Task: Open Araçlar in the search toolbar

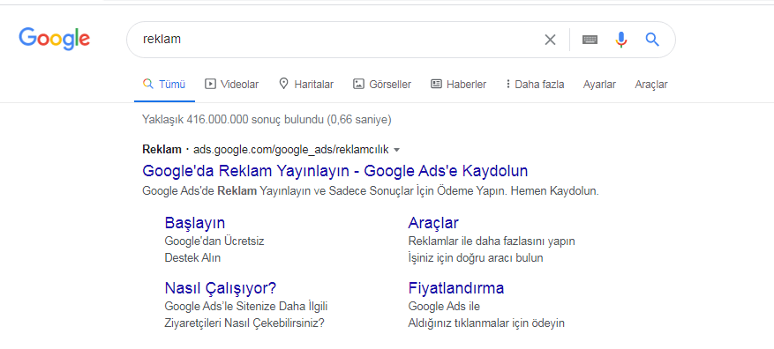Action: 651,85
